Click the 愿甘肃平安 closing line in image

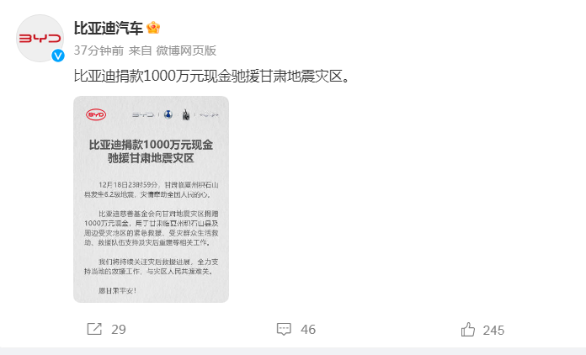(x=117, y=290)
